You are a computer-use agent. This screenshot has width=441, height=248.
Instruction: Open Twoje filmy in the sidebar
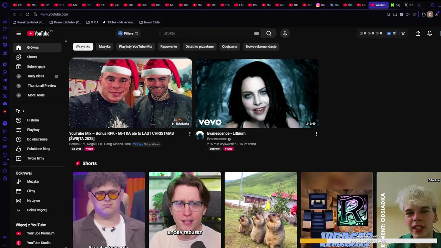(37, 158)
